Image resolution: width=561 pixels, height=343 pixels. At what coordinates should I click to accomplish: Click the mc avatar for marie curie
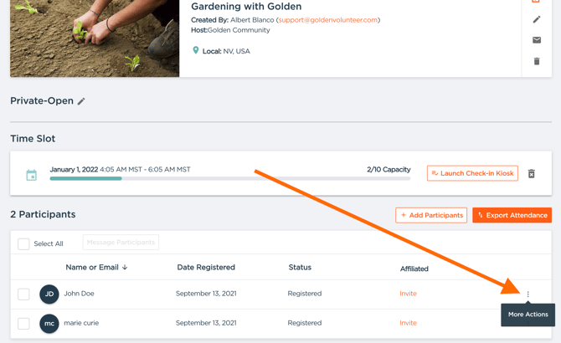pyautogui.click(x=49, y=323)
